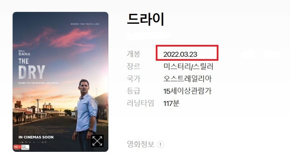Click the 러닝타임 label
Screen dimensions: 290x167
(x=140, y=103)
